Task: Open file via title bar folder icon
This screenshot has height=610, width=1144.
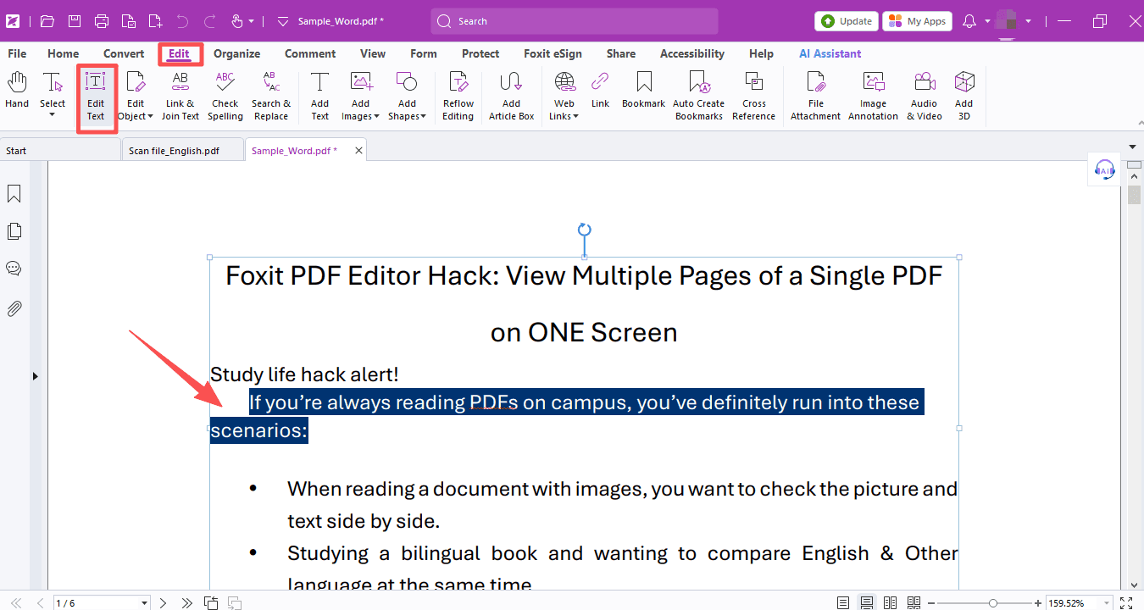Action: [x=47, y=21]
